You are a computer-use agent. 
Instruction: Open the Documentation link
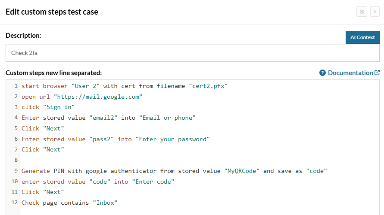pyautogui.click(x=350, y=73)
